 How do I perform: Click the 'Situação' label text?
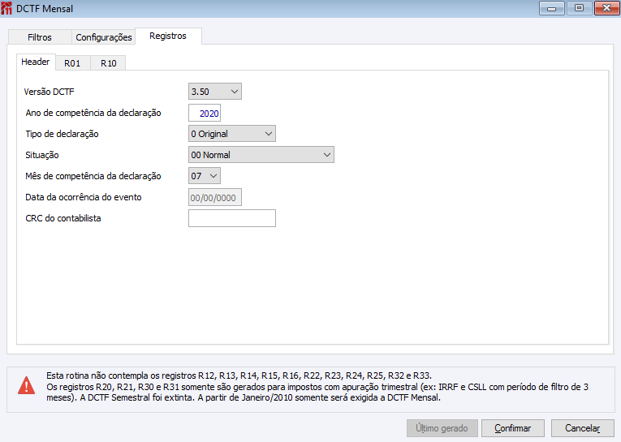point(42,155)
